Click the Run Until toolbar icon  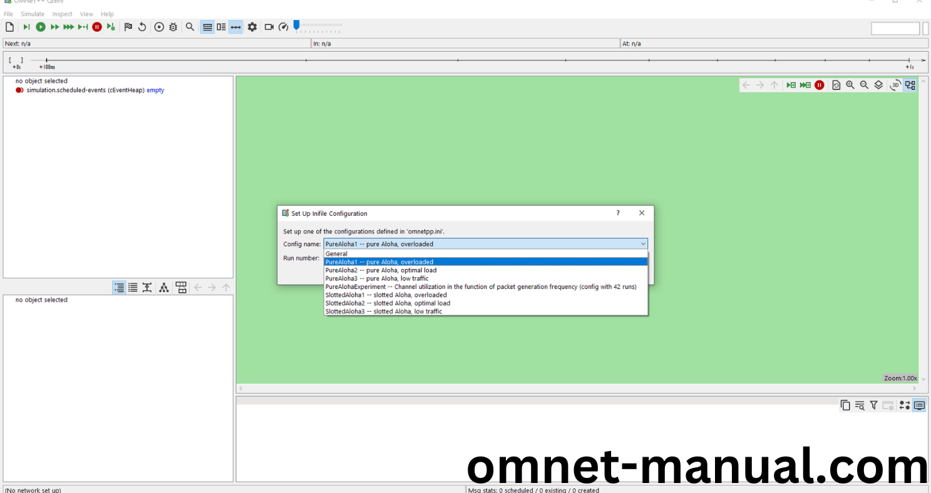[83, 27]
